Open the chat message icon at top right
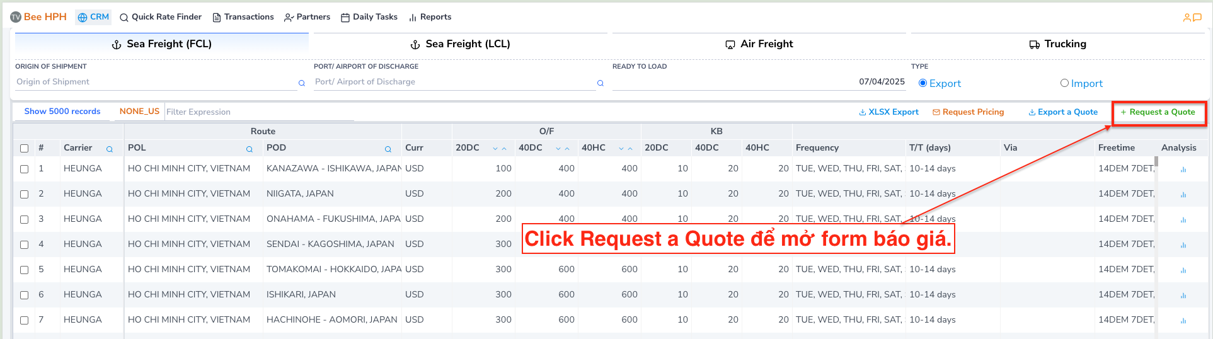Viewport: 1213px width, 339px height. pyautogui.click(x=1198, y=18)
